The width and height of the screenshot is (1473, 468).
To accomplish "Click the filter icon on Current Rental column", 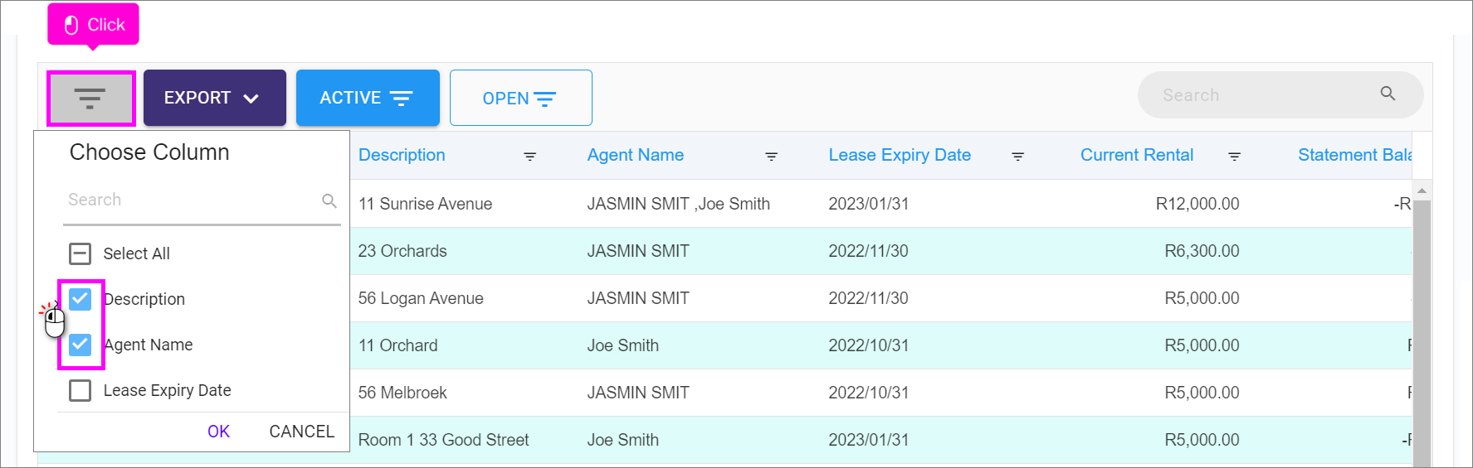I will (x=1234, y=157).
